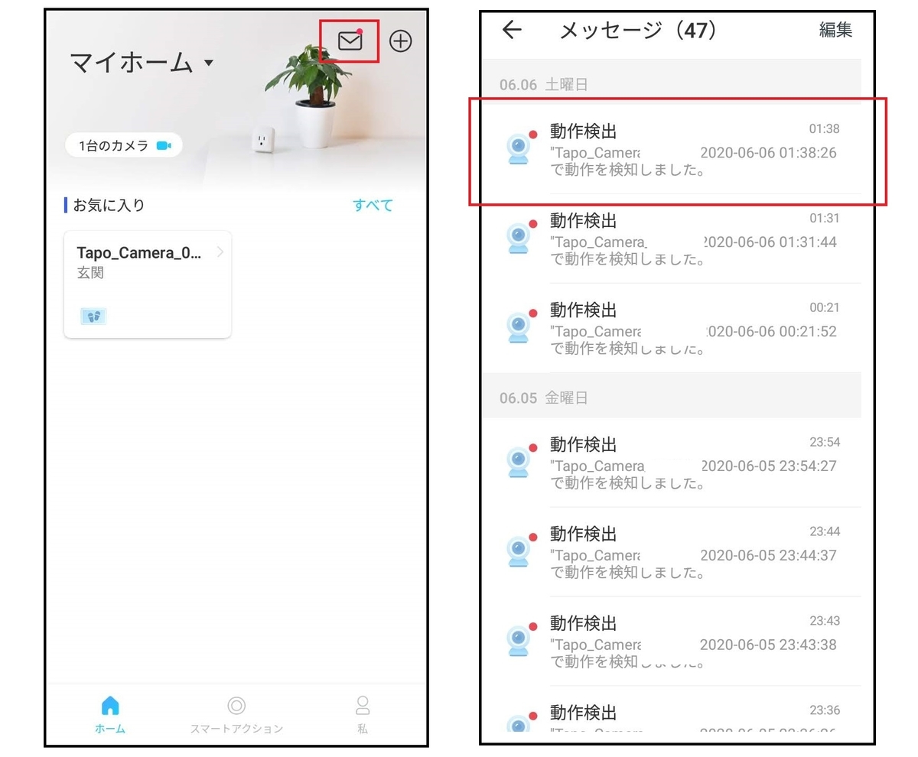Switch to the スマートアクション tab

236,714
